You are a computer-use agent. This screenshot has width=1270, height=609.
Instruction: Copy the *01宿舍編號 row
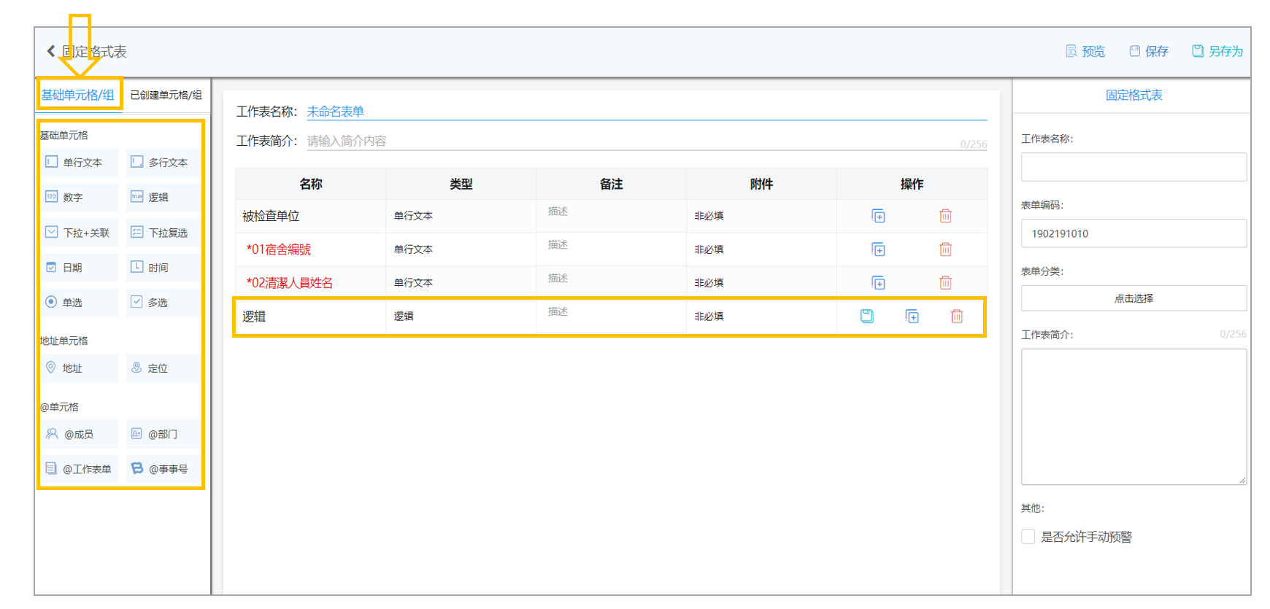pyautogui.click(x=878, y=249)
